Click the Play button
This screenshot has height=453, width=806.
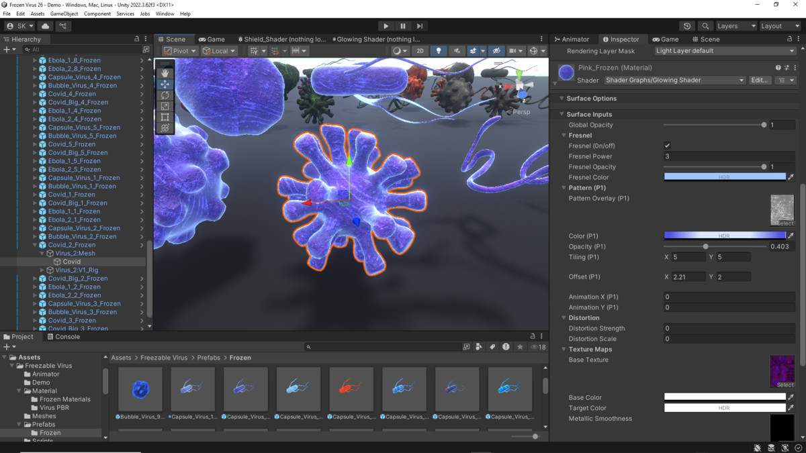(x=386, y=26)
